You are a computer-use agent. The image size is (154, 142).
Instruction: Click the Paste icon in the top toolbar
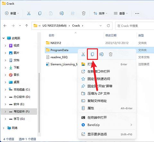click(x=51, y=13)
